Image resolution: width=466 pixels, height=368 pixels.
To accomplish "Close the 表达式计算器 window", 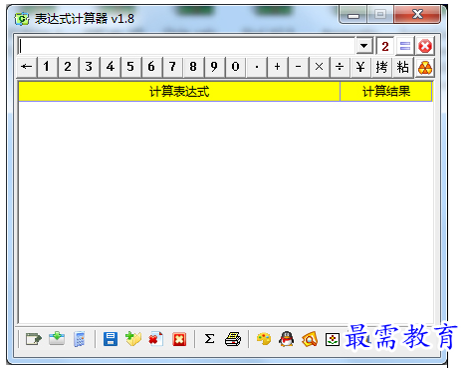I will [417, 15].
